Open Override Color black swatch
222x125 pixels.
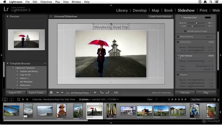(x=208, y=17)
